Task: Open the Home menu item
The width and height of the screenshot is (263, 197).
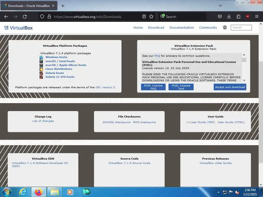Action: click(x=138, y=27)
